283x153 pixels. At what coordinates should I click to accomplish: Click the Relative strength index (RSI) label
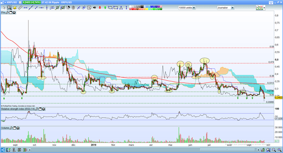(18, 109)
